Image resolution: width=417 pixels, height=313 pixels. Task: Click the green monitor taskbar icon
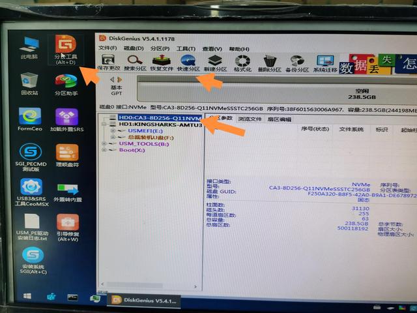click(x=94, y=299)
